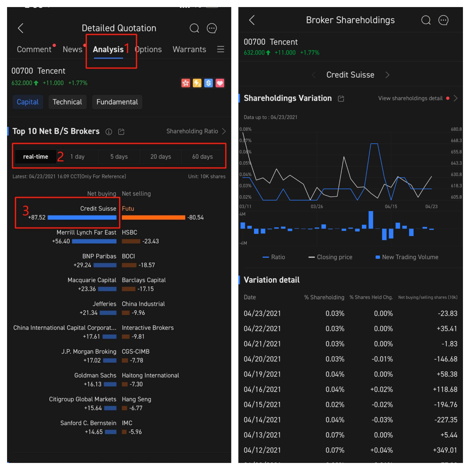Screen dimensions: 470x470
Task: Open Credit Suisse net buying entry
Action: point(98,209)
